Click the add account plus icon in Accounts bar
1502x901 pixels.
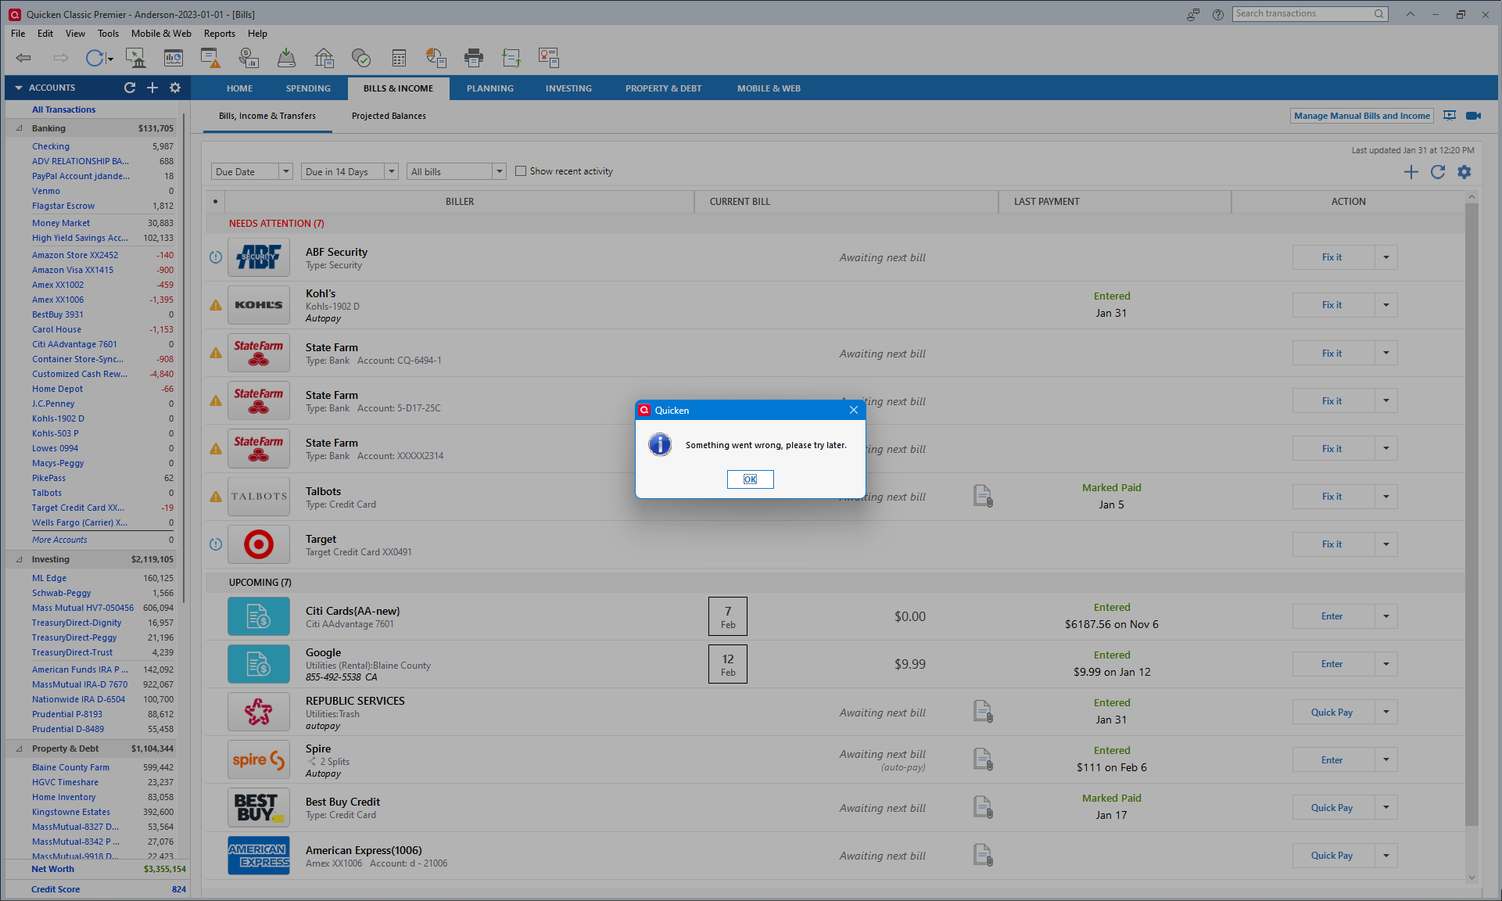pyautogui.click(x=152, y=88)
